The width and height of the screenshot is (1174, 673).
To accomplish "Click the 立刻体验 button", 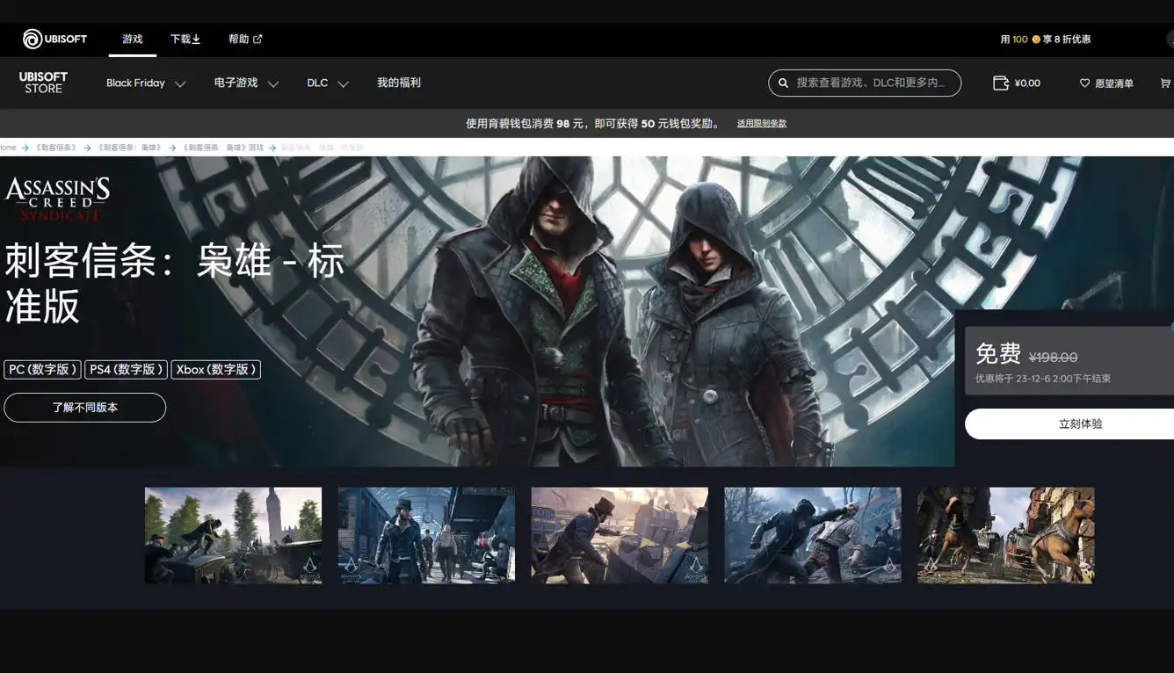I will [1069, 423].
